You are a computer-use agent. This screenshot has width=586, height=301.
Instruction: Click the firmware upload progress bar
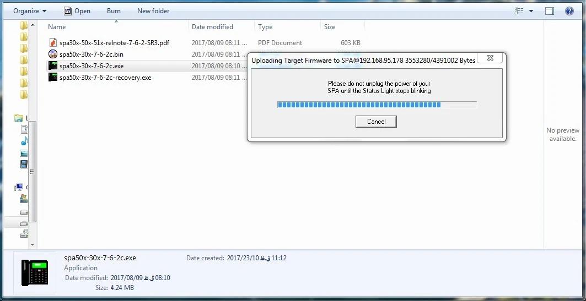coord(377,105)
